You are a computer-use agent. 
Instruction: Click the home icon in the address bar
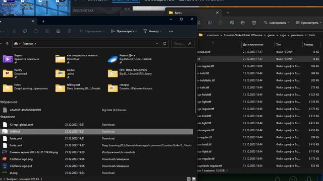(x=16, y=44)
